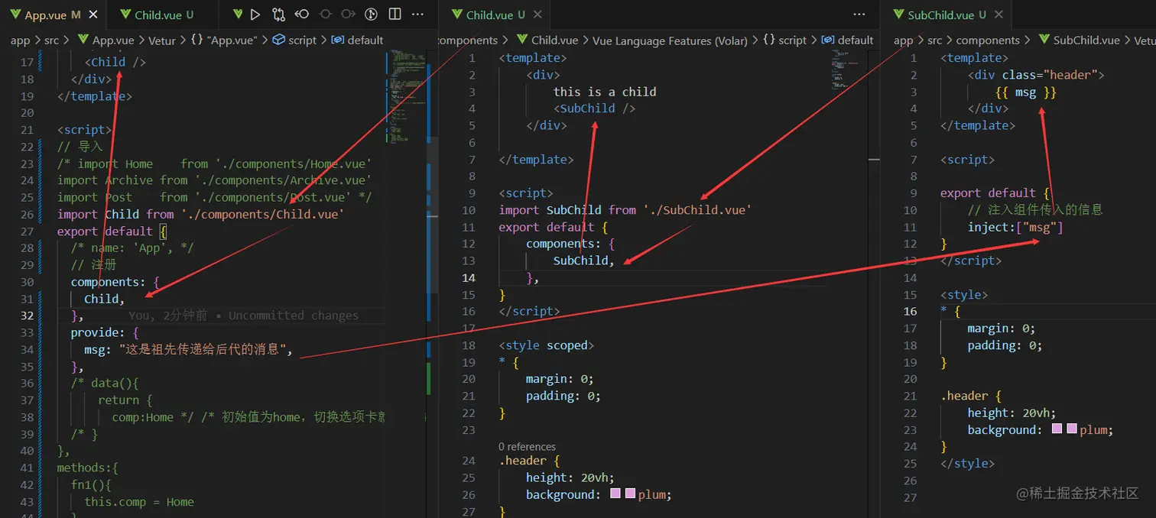Image resolution: width=1156 pixels, height=518 pixels.
Task: Open the script breadcrumb in App.vue editor
Action: pos(294,40)
